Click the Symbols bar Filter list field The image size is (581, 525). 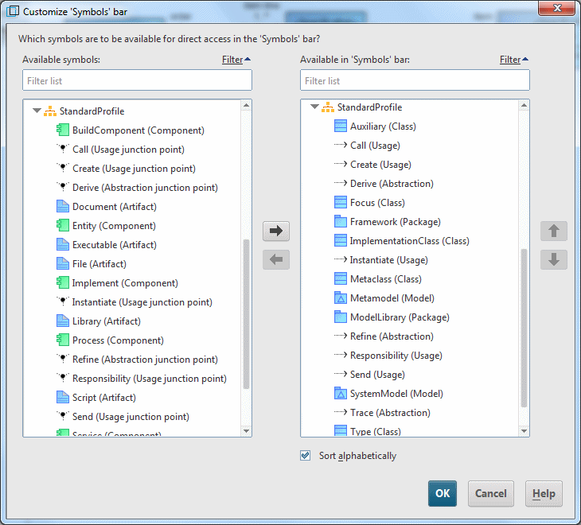pos(415,80)
